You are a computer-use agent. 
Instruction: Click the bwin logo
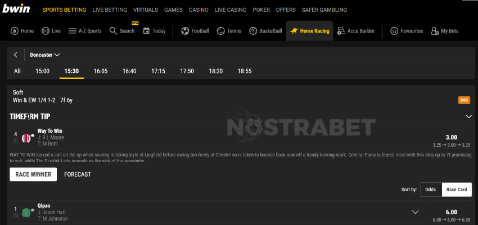[x=16, y=8]
